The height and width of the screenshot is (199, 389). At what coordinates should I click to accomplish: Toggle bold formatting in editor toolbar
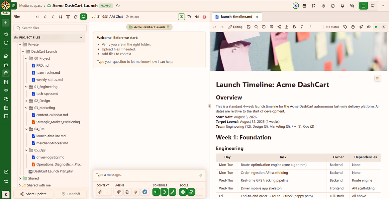[294, 27]
